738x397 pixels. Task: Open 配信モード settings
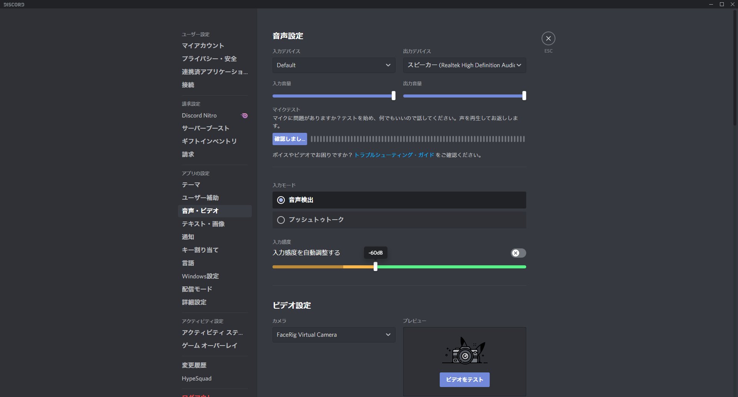point(196,289)
